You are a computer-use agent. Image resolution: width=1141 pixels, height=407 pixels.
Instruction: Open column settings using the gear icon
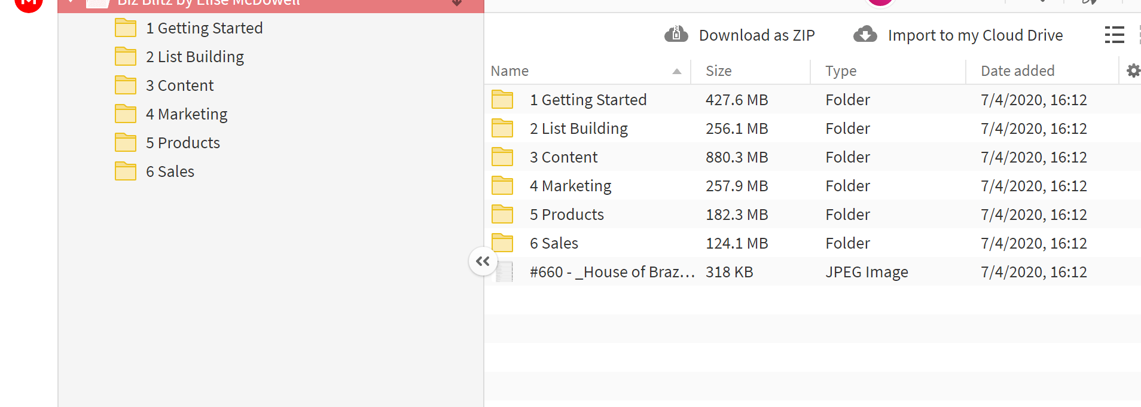click(x=1133, y=71)
